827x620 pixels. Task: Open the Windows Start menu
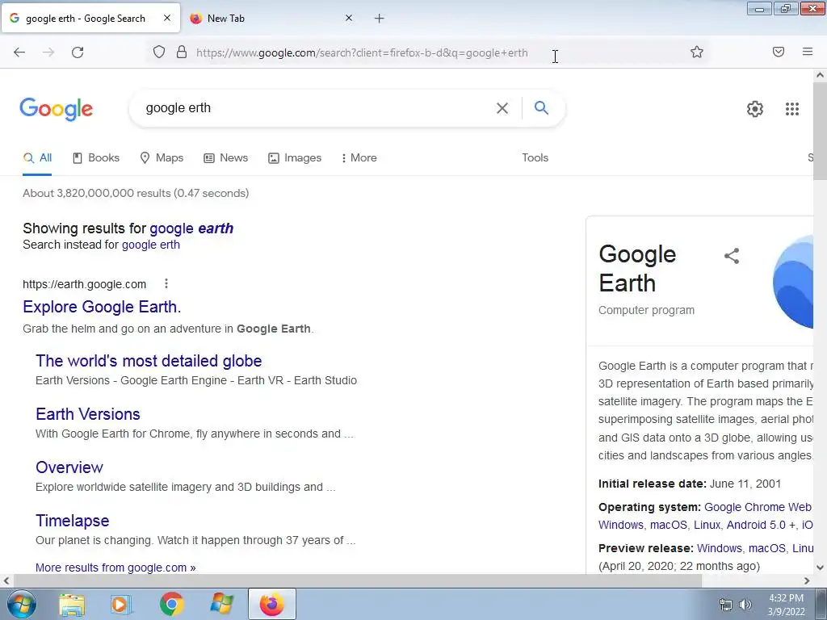point(21,604)
